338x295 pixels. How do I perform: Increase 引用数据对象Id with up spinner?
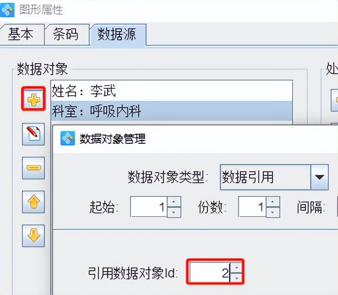tap(237, 268)
